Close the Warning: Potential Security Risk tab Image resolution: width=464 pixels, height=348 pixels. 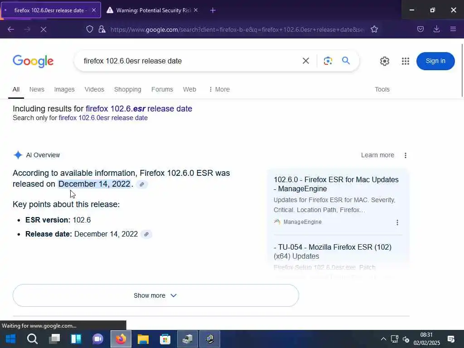point(196,10)
